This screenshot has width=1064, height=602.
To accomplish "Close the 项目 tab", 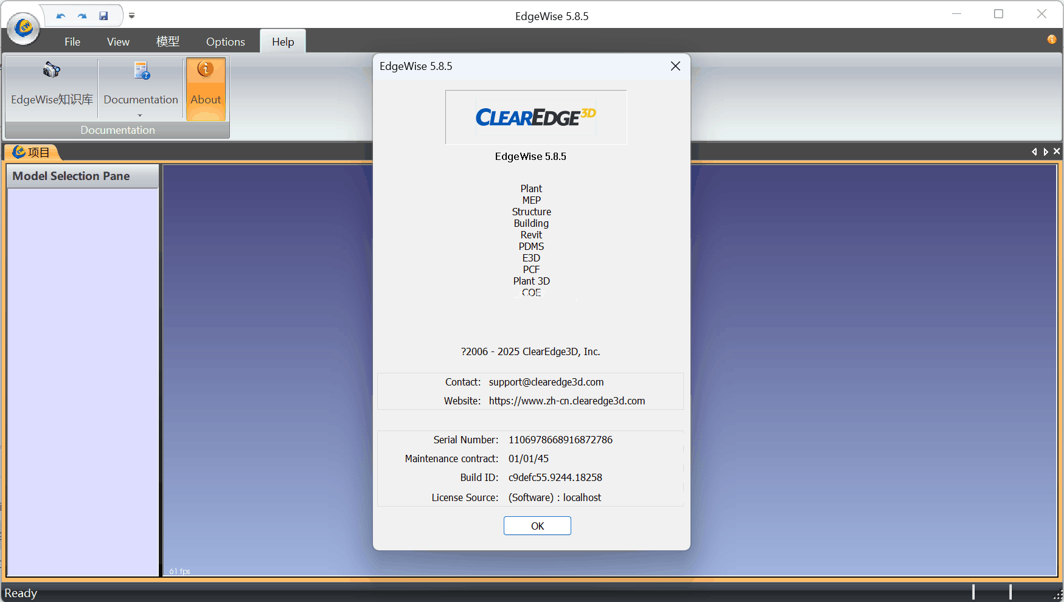I will 1057,151.
